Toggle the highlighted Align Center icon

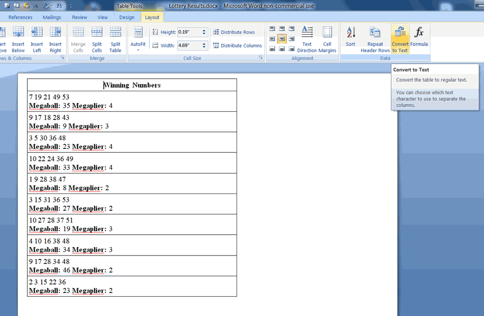282,39
